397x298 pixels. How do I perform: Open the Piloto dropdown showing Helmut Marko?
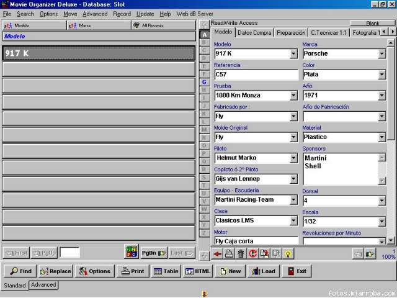point(293,158)
